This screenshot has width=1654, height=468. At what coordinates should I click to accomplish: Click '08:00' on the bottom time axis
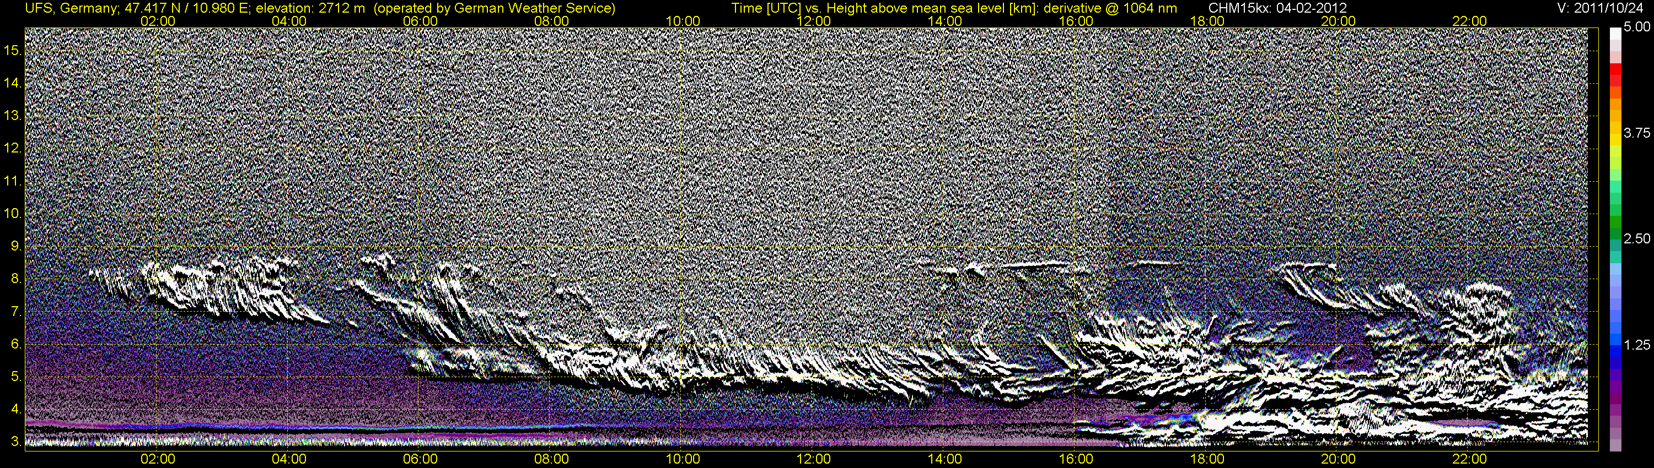[551, 459]
